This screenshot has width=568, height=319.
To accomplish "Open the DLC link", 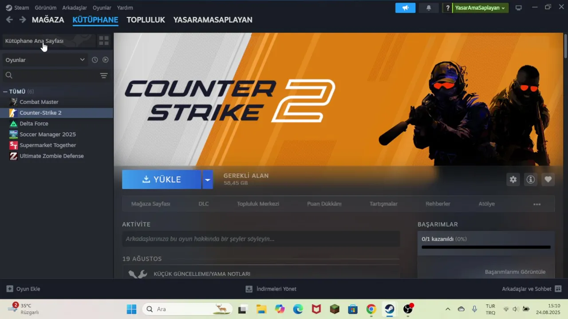I will click(204, 204).
